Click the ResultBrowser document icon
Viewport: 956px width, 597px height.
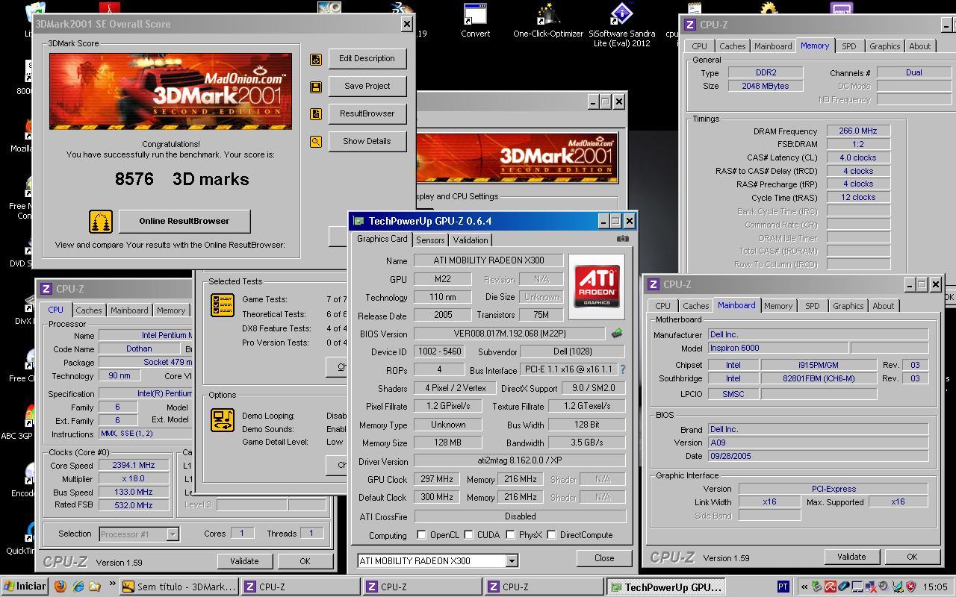coord(316,114)
